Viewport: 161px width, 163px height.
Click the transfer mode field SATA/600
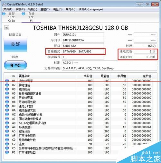[83, 52]
